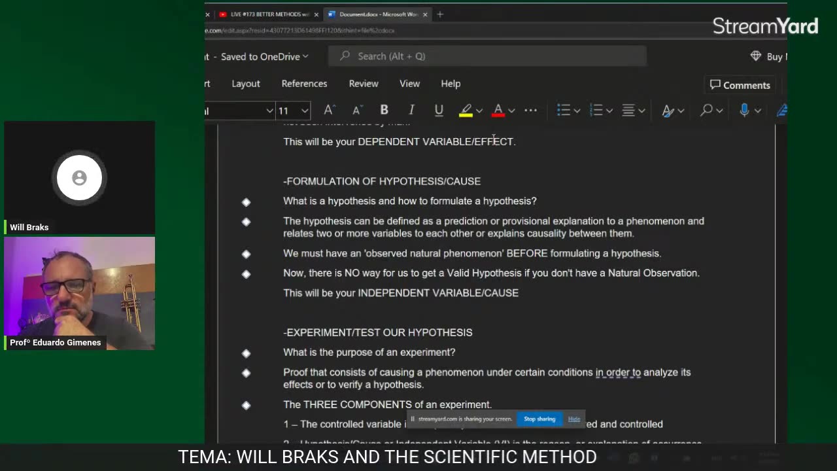Screen dimensions: 837x471
Task: Click 'What is a hypothesis' bullet line
Action: 410,201
